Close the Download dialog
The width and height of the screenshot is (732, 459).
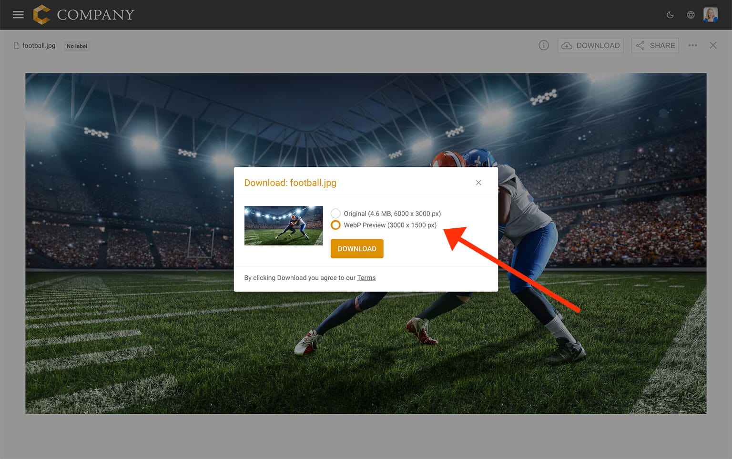click(x=478, y=183)
